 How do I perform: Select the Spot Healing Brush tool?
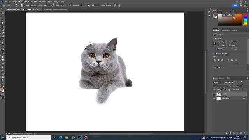(x=3, y=37)
